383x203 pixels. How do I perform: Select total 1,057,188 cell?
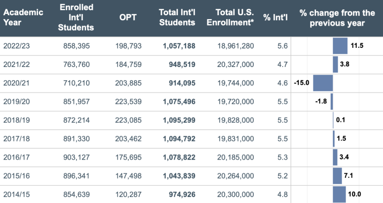point(179,46)
